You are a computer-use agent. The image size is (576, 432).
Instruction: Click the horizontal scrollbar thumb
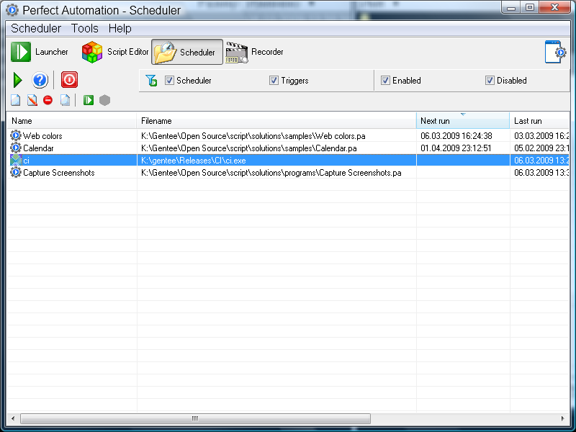point(195,418)
